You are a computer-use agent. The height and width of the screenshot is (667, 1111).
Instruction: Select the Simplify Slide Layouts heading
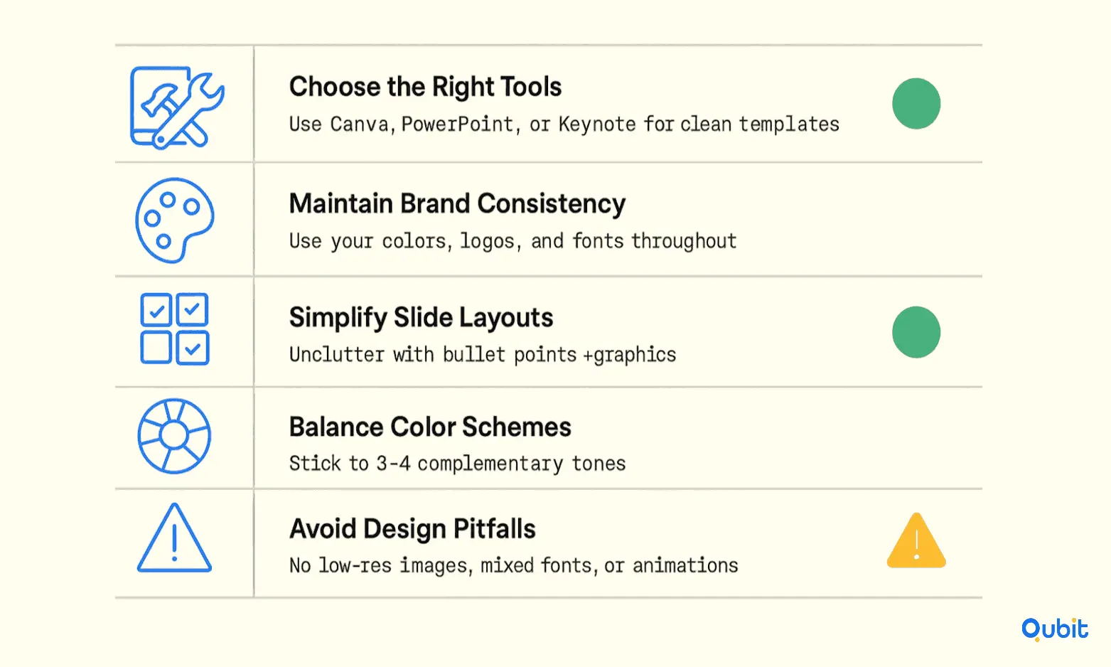click(421, 318)
